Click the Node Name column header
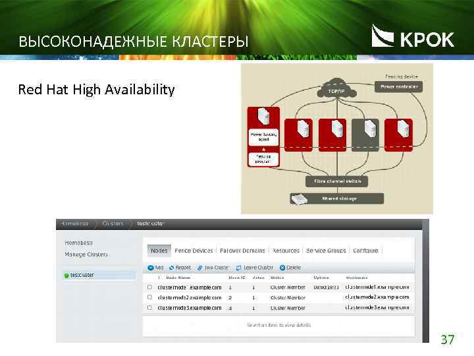This screenshot has width=474, height=356. pyautogui.click(x=178, y=278)
